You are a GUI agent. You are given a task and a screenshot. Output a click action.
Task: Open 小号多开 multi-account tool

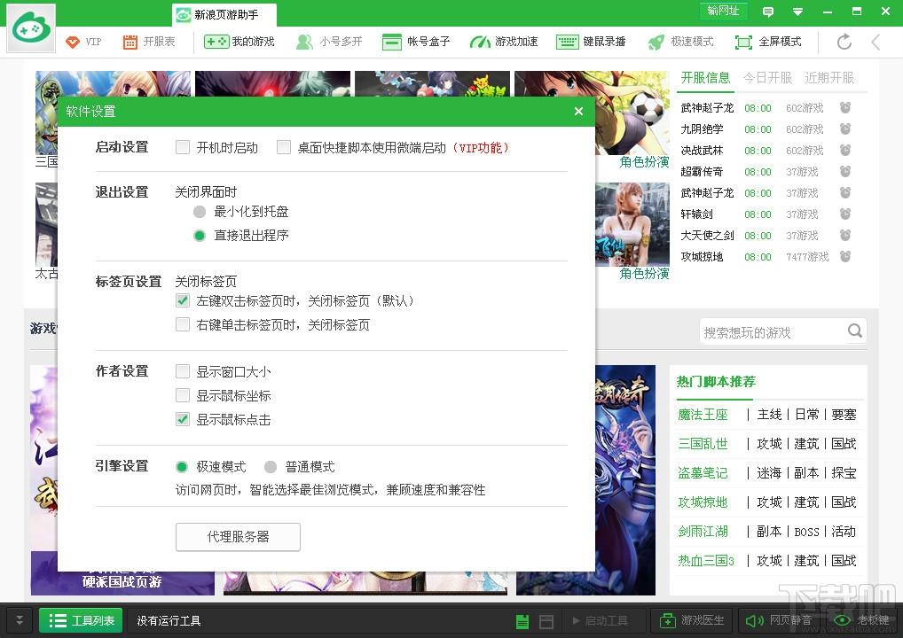329,42
